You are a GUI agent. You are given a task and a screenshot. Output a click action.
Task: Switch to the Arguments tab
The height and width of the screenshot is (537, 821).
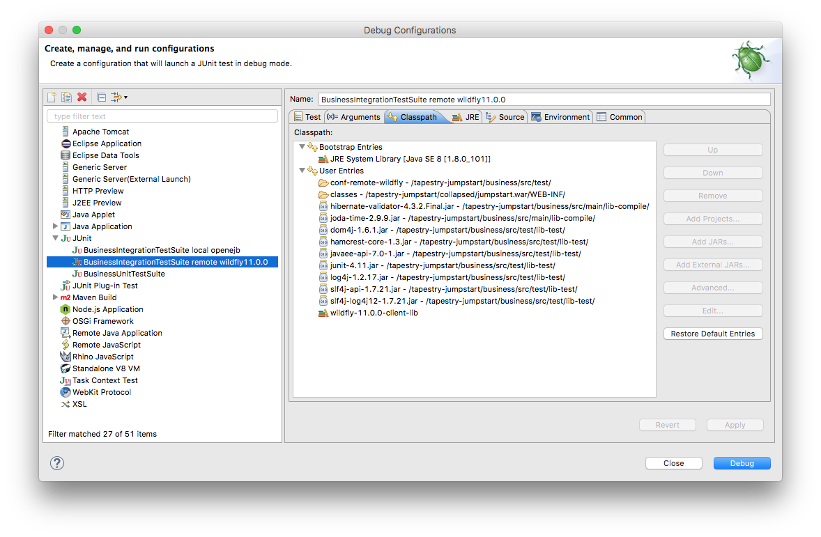pyautogui.click(x=353, y=117)
